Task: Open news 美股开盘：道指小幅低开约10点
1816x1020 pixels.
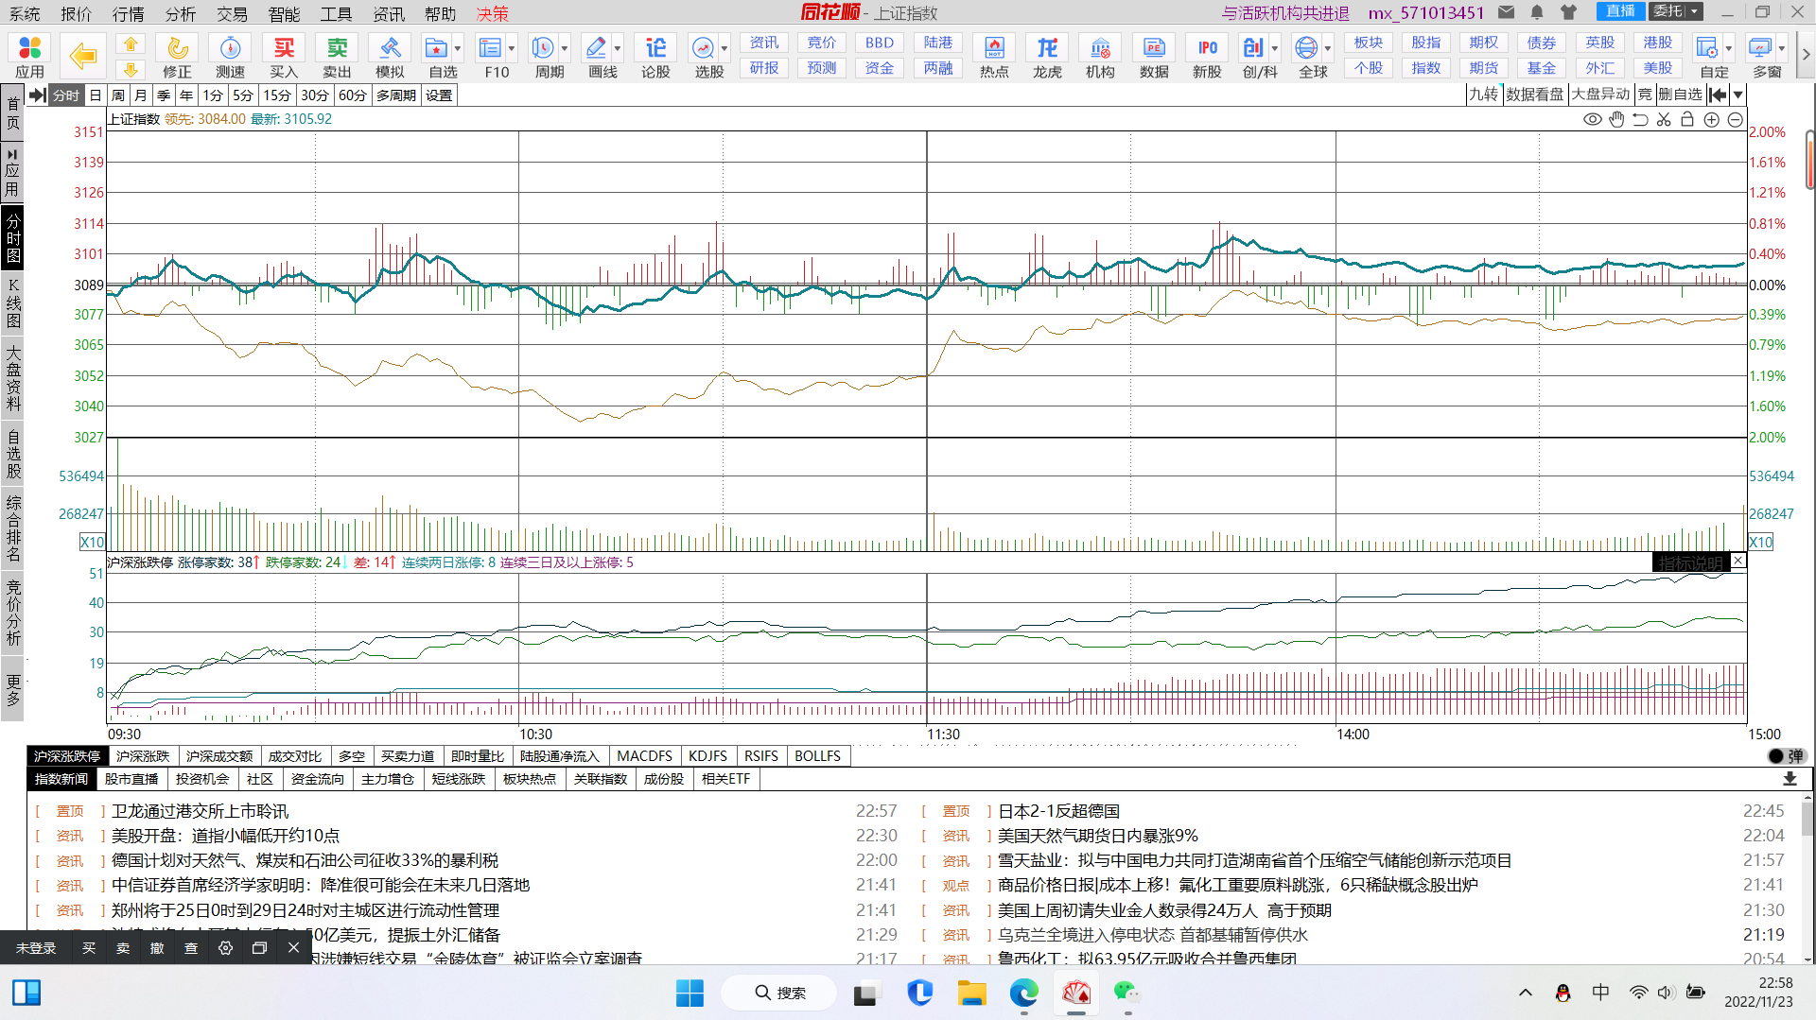Action: tap(225, 836)
